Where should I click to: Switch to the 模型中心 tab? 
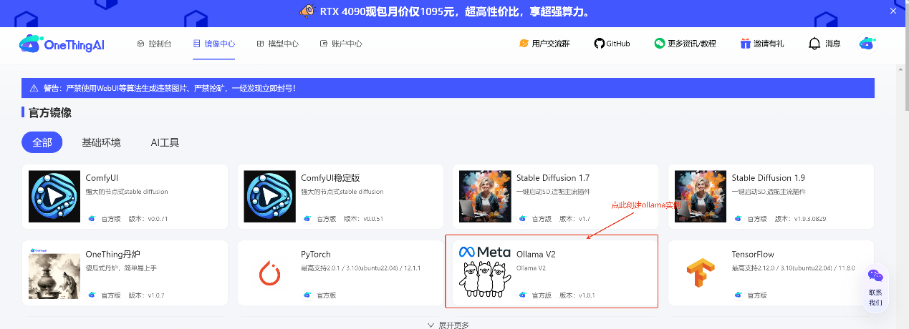click(x=277, y=44)
